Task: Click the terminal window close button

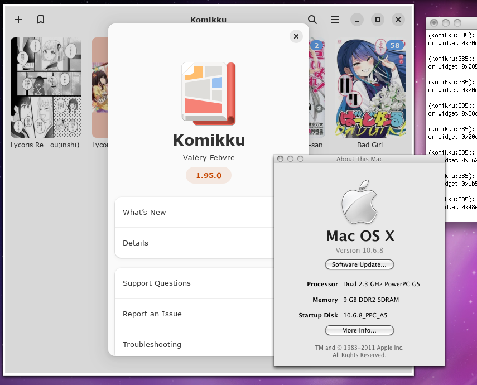Action: point(434,23)
